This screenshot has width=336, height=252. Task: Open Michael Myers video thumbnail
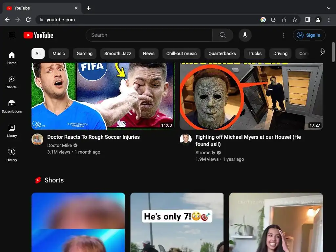251,96
